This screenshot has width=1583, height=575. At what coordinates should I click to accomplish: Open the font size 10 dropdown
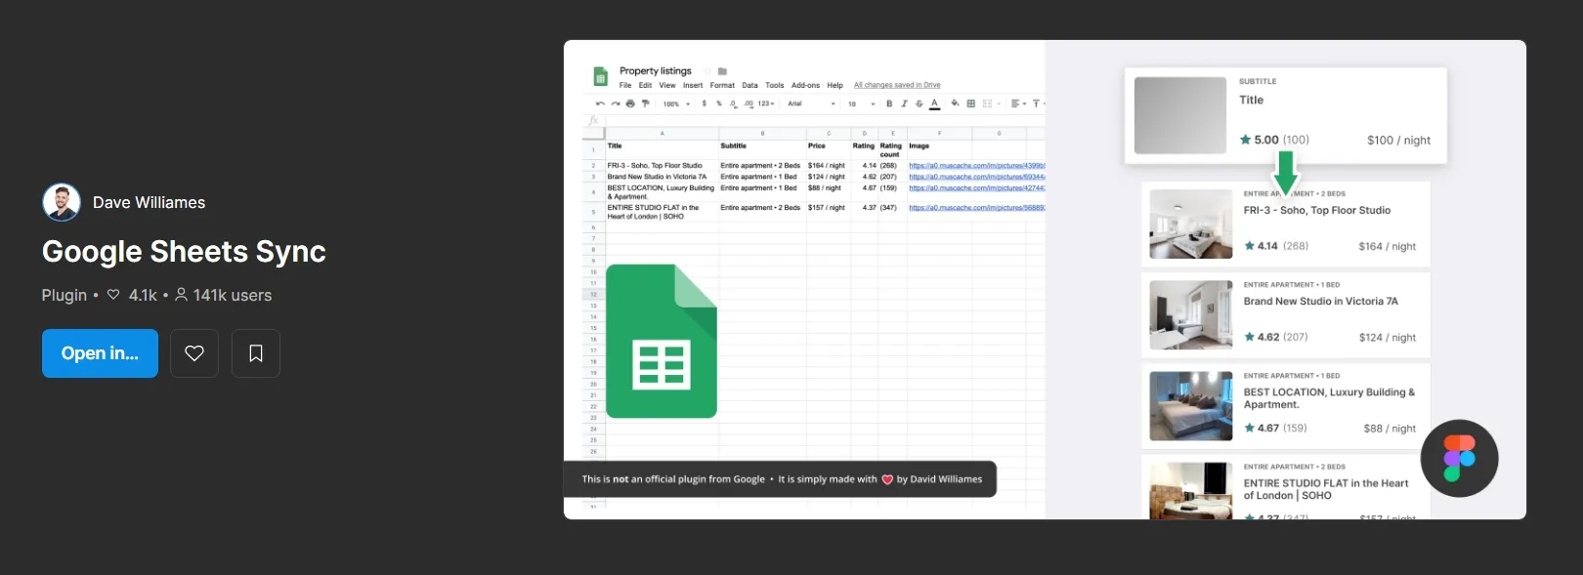point(860,103)
